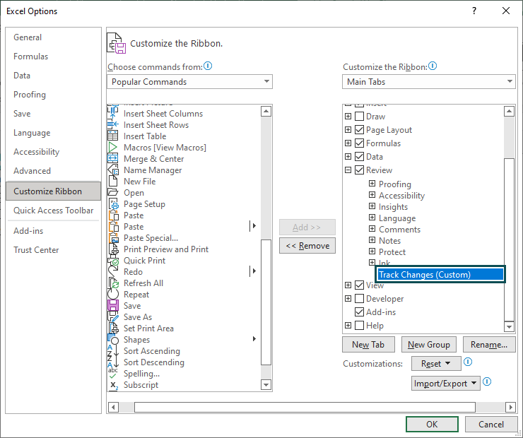Screen dimensions: 523x438
Task: Click the Name Manager icon
Action: point(113,170)
